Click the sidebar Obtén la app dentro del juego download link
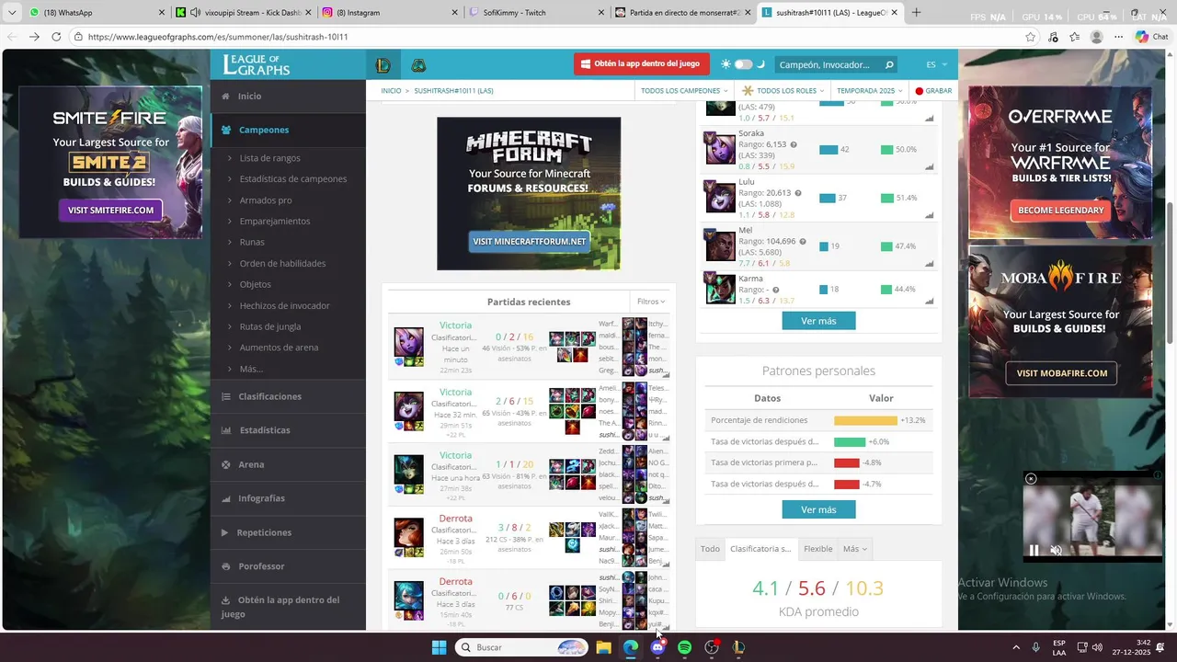The height and width of the screenshot is (662, 1177). 288,606
